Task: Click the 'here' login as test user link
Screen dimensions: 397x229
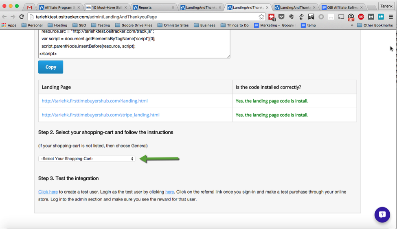Action: (x=169, y=192)
